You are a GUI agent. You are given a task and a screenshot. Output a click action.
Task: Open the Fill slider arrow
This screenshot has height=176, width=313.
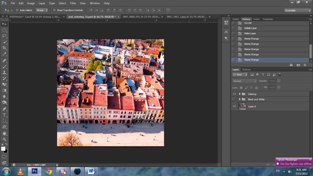pyautogui.click(x=279, y=87)
